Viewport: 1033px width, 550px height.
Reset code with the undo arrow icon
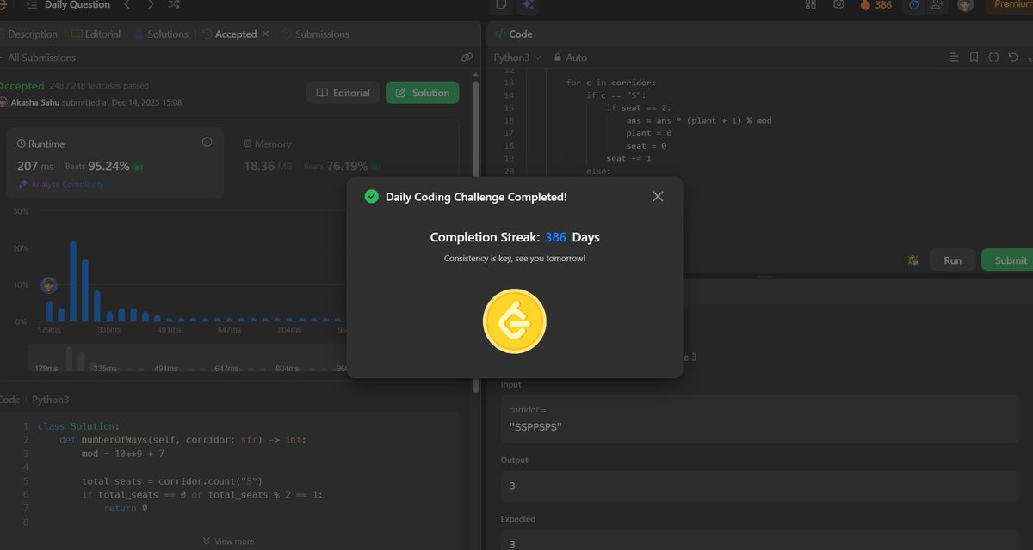point(1013,58)
